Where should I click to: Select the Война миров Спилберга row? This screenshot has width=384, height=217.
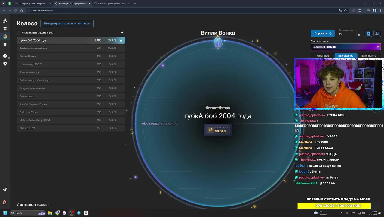click(x=71, y=80)
